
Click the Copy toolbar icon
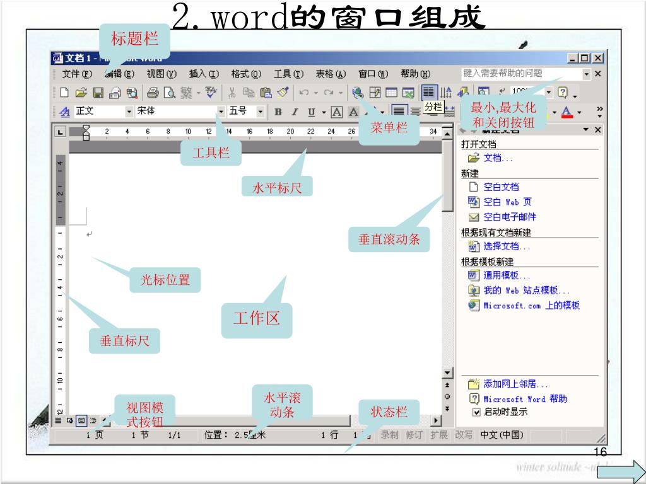tap(249, 93)
